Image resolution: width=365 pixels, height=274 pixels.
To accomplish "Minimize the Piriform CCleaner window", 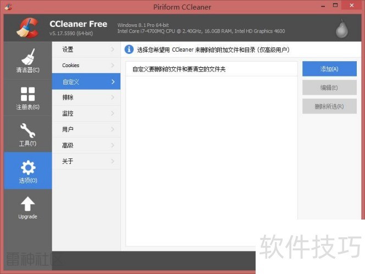I will point(323,6).
